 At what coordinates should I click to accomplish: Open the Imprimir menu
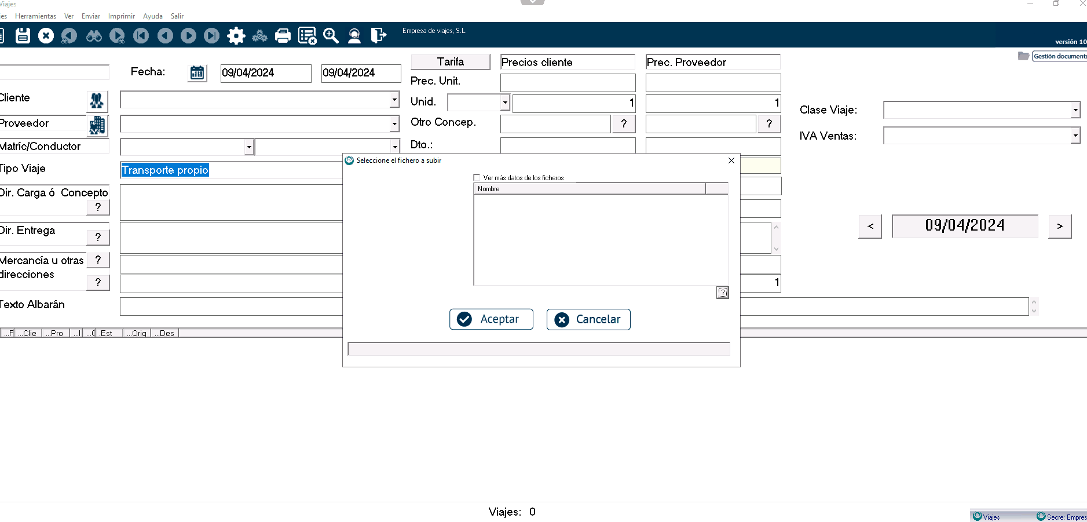point(122,16)
